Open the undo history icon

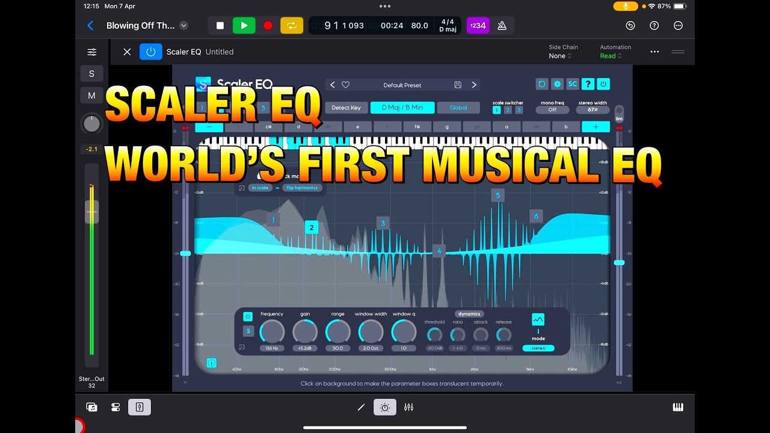630,25
